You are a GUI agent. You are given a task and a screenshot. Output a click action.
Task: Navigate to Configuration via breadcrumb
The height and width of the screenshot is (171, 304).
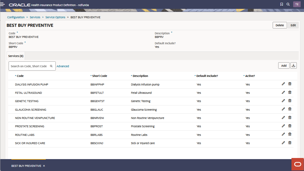click(x=16, y=17)
